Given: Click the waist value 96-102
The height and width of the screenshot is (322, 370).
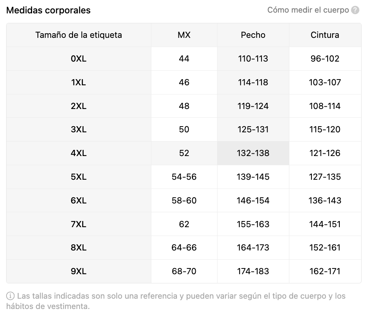Looking at the screenshot, I should pyautogui.click(x=325, y=59).
